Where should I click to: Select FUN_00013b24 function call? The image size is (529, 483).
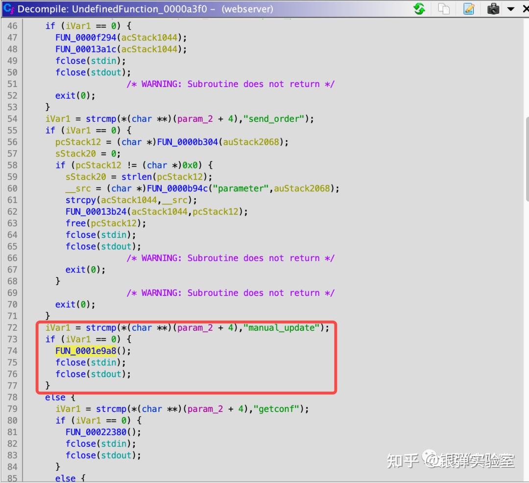coord(96,212)
